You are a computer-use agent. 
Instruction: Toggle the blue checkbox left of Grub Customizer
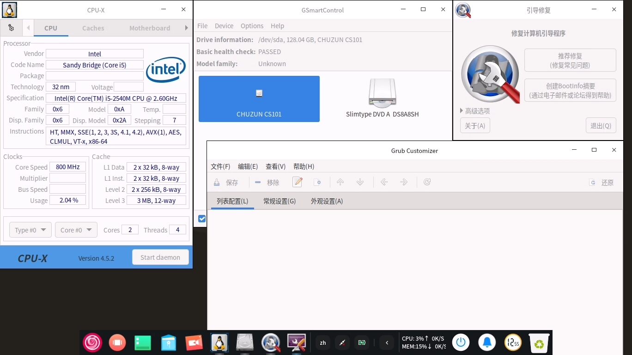coord(202,219)
